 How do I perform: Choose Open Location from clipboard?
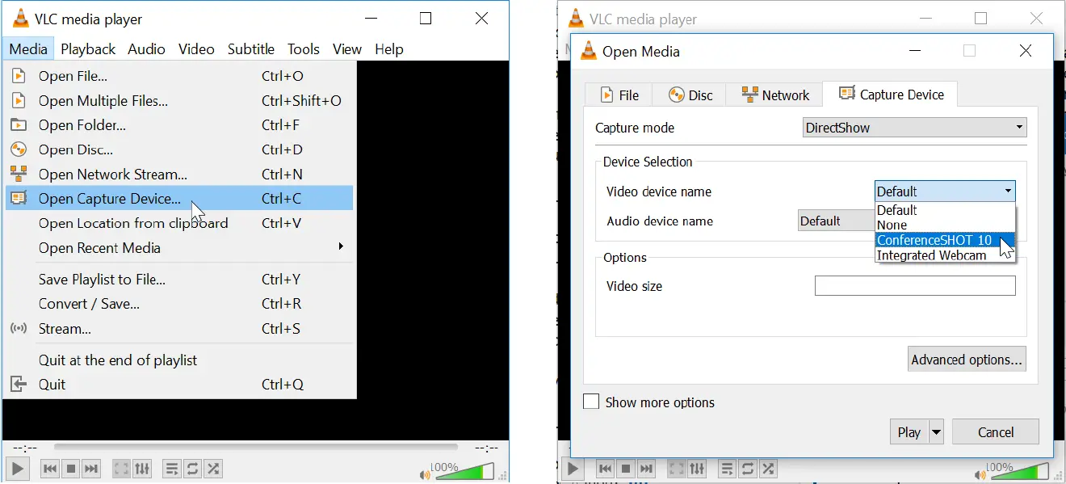[179, 223]
